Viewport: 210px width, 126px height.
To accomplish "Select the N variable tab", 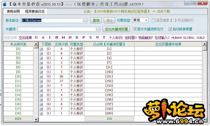I will pos(70,38).
